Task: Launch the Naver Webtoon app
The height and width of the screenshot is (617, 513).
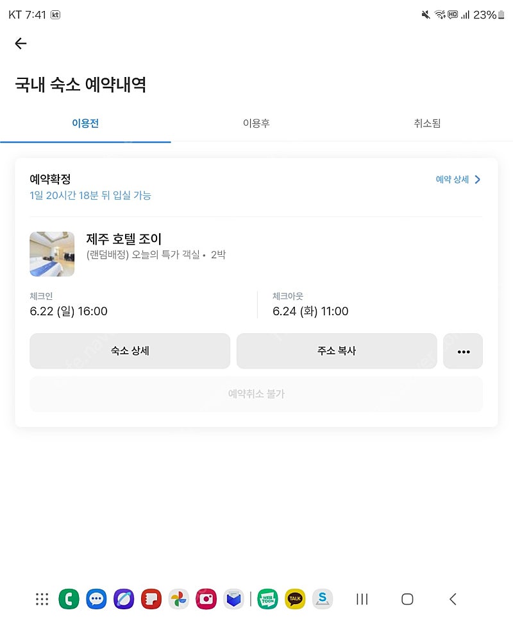Action: (267, 599)
